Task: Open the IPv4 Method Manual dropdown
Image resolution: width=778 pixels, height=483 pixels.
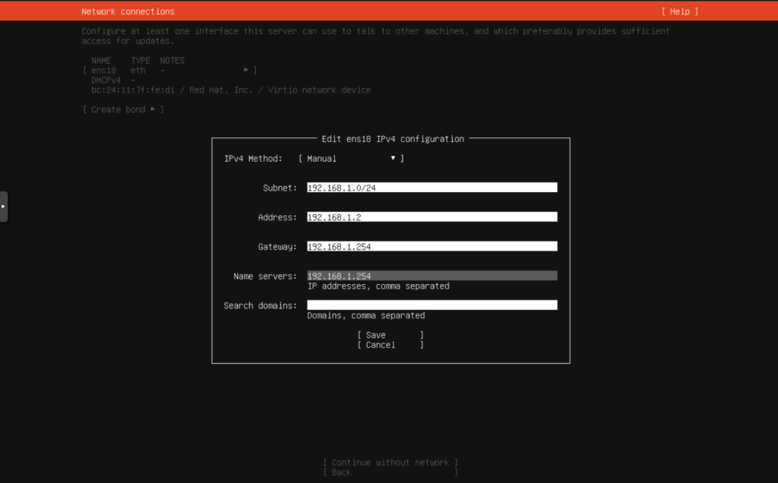Action: click(x=351, y=159)
